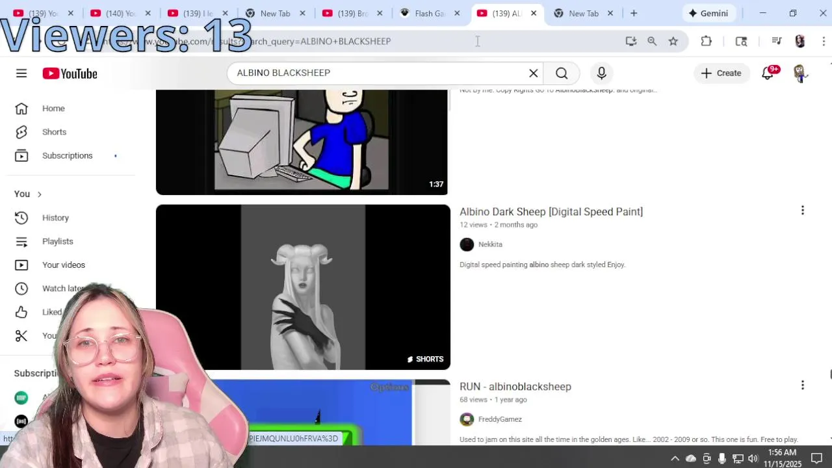Open the Albino Dark Sheep Shorts thumbnail
The image size is (832, 468).
tap(303, 287)
